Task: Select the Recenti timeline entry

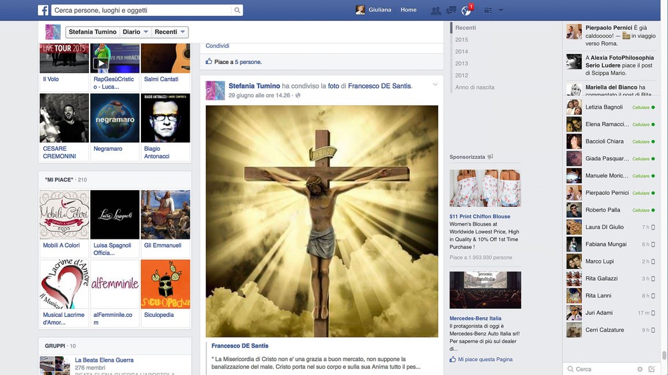Action: click(465, 27)
